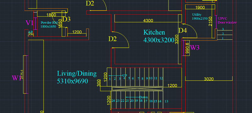The image size is (252, 113).
Task: Select the UPVC Door window annotation
Action: pos(227,20)
